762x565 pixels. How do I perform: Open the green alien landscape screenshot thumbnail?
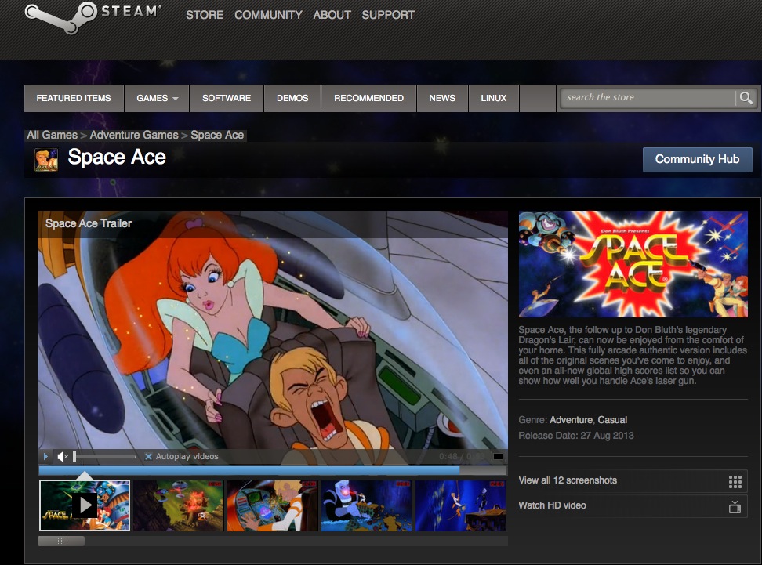[179, 505]
